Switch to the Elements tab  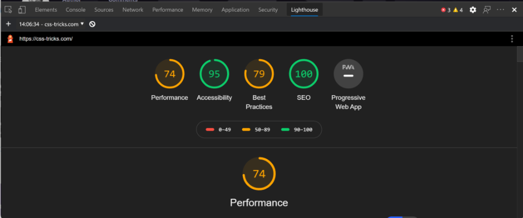[x=46, y=10]
